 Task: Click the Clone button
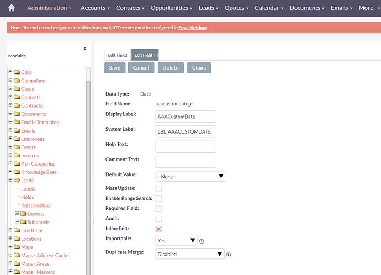[x=199, y=68]
